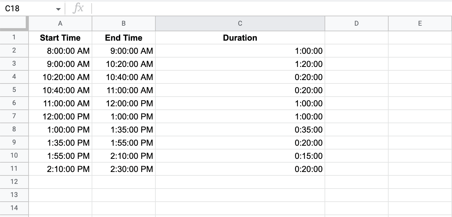Screen dimensions: 452x217
Task: Select the cell with 8:00:00 AM
Action: coord(60,51)
